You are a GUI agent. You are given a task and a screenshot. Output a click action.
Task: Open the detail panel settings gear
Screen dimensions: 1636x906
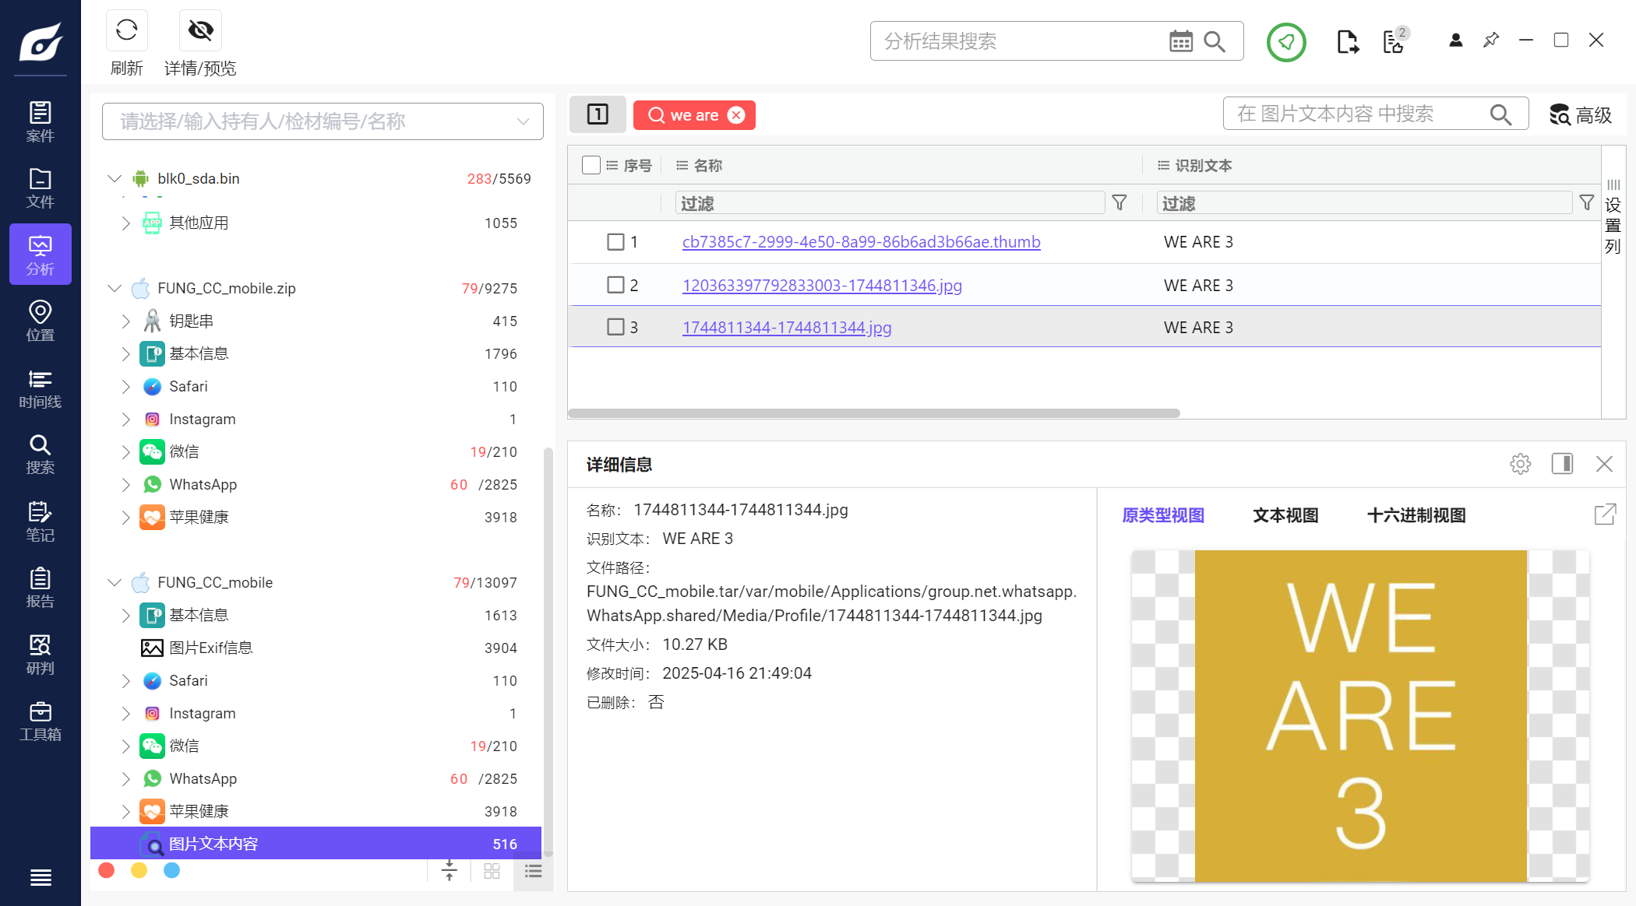(1520, 464)
